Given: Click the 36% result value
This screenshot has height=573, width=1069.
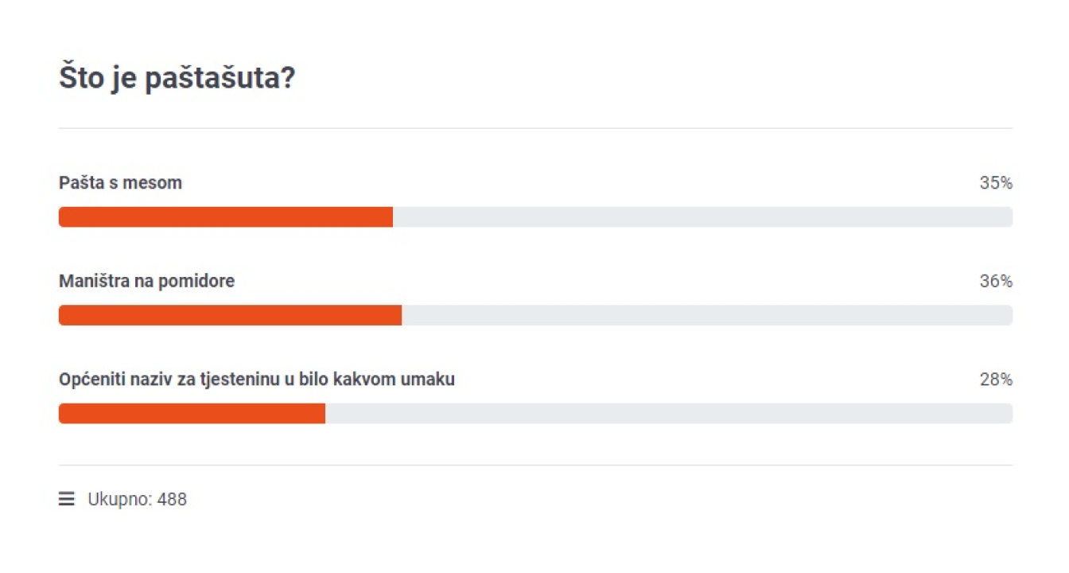Looking at the screenshot, I should click(x=995, y=281).
